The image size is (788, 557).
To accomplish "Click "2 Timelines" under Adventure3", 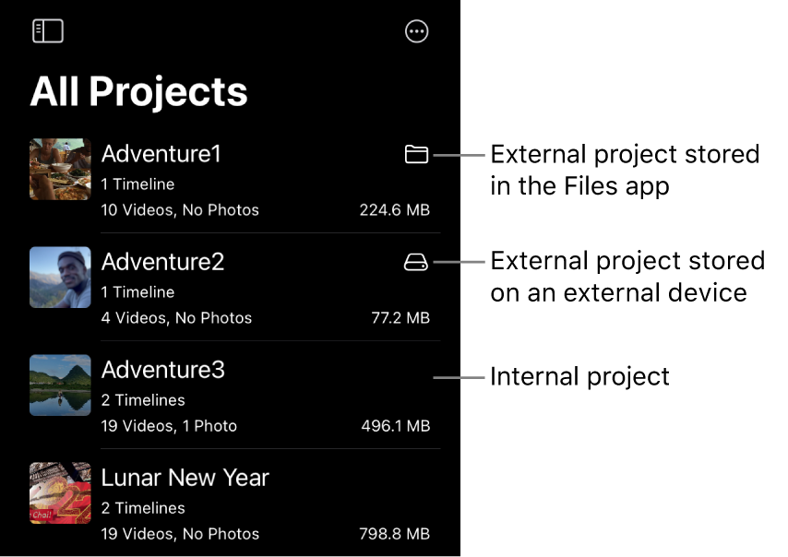I will tap(143, 400).
